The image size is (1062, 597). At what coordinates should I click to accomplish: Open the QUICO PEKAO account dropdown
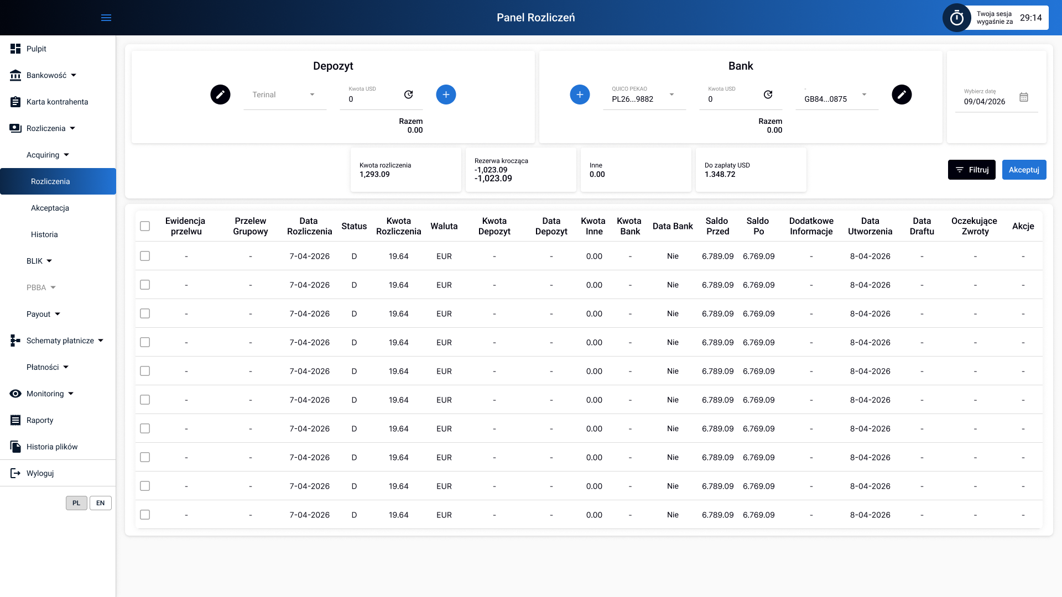(x=644, y=95)
